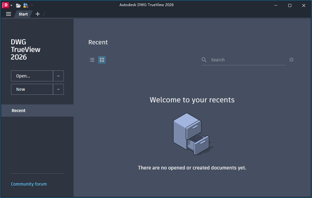Select Recent in the left sidebar
The width and height of the screenshot is (312, 198).
(x=19, y=111)
